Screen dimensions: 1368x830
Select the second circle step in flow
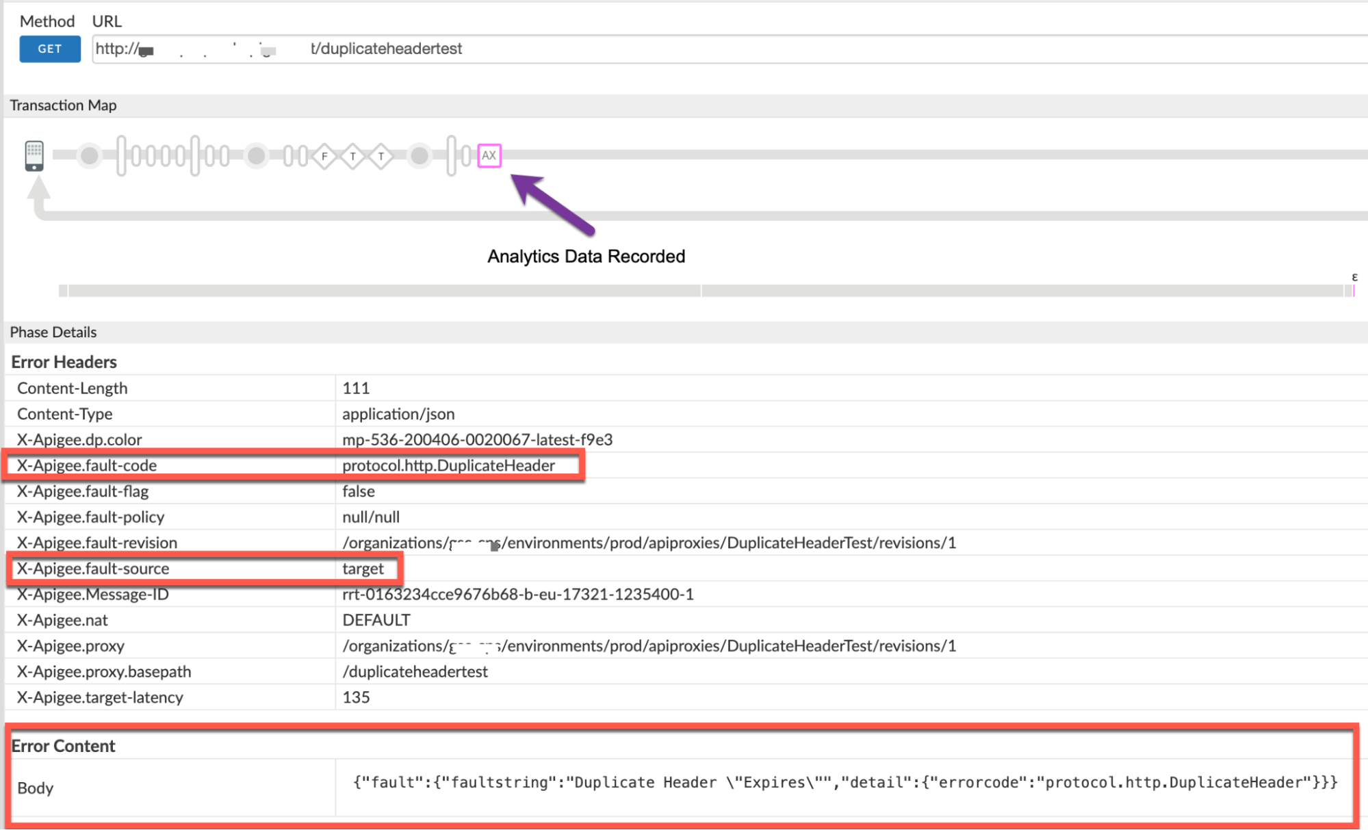(256, 155)
